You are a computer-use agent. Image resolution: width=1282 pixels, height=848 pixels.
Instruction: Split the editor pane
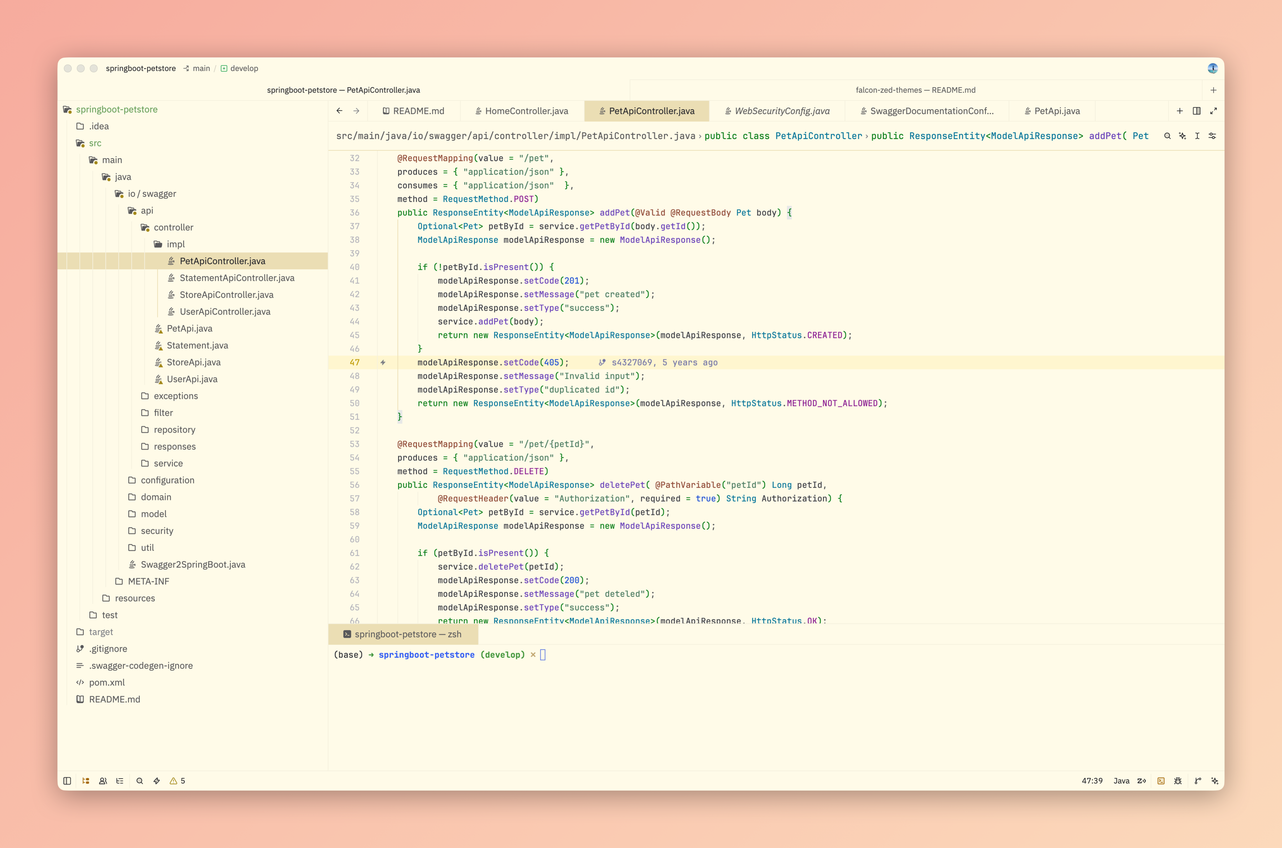click(x=1196, y=111)
